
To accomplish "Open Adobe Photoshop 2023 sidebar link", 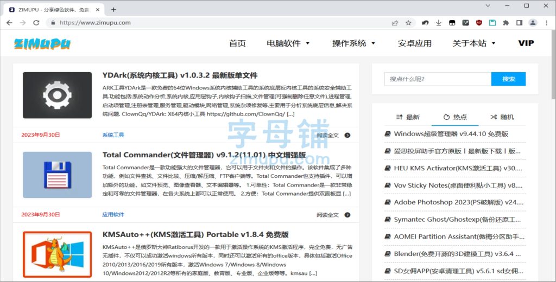I will click(x=458, y=202).
